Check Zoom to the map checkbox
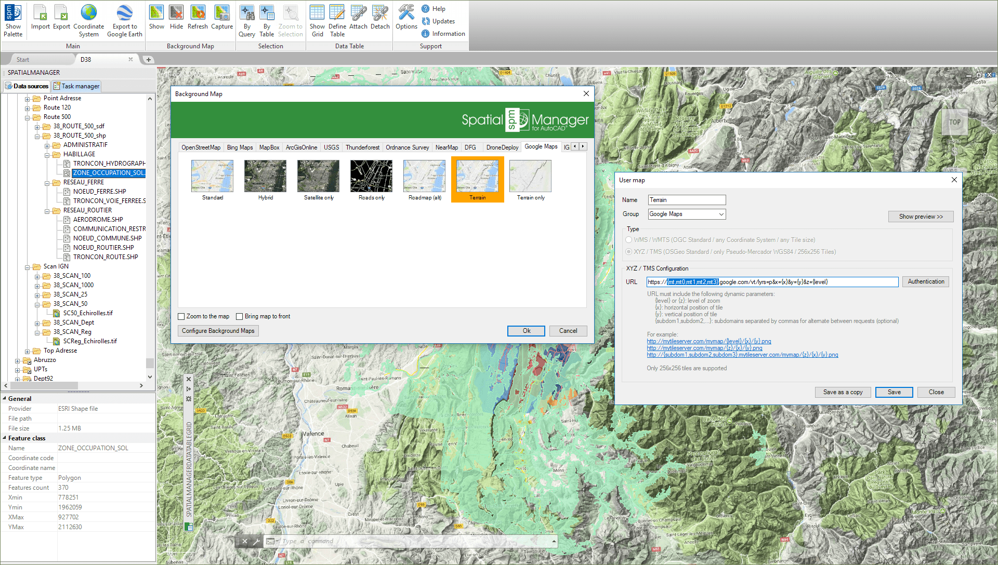 point(181,316)
